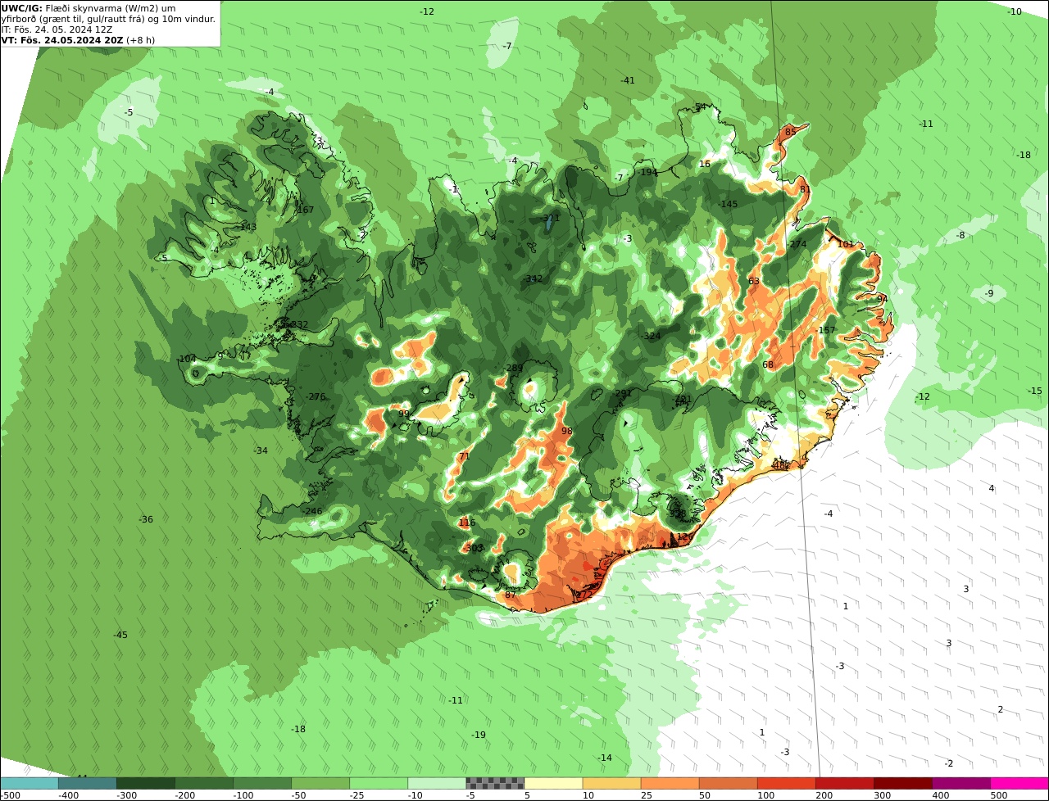Click the '-34' value over the western sea
1049x801 pixels.
pyautogui.click(x=261, y=450)
